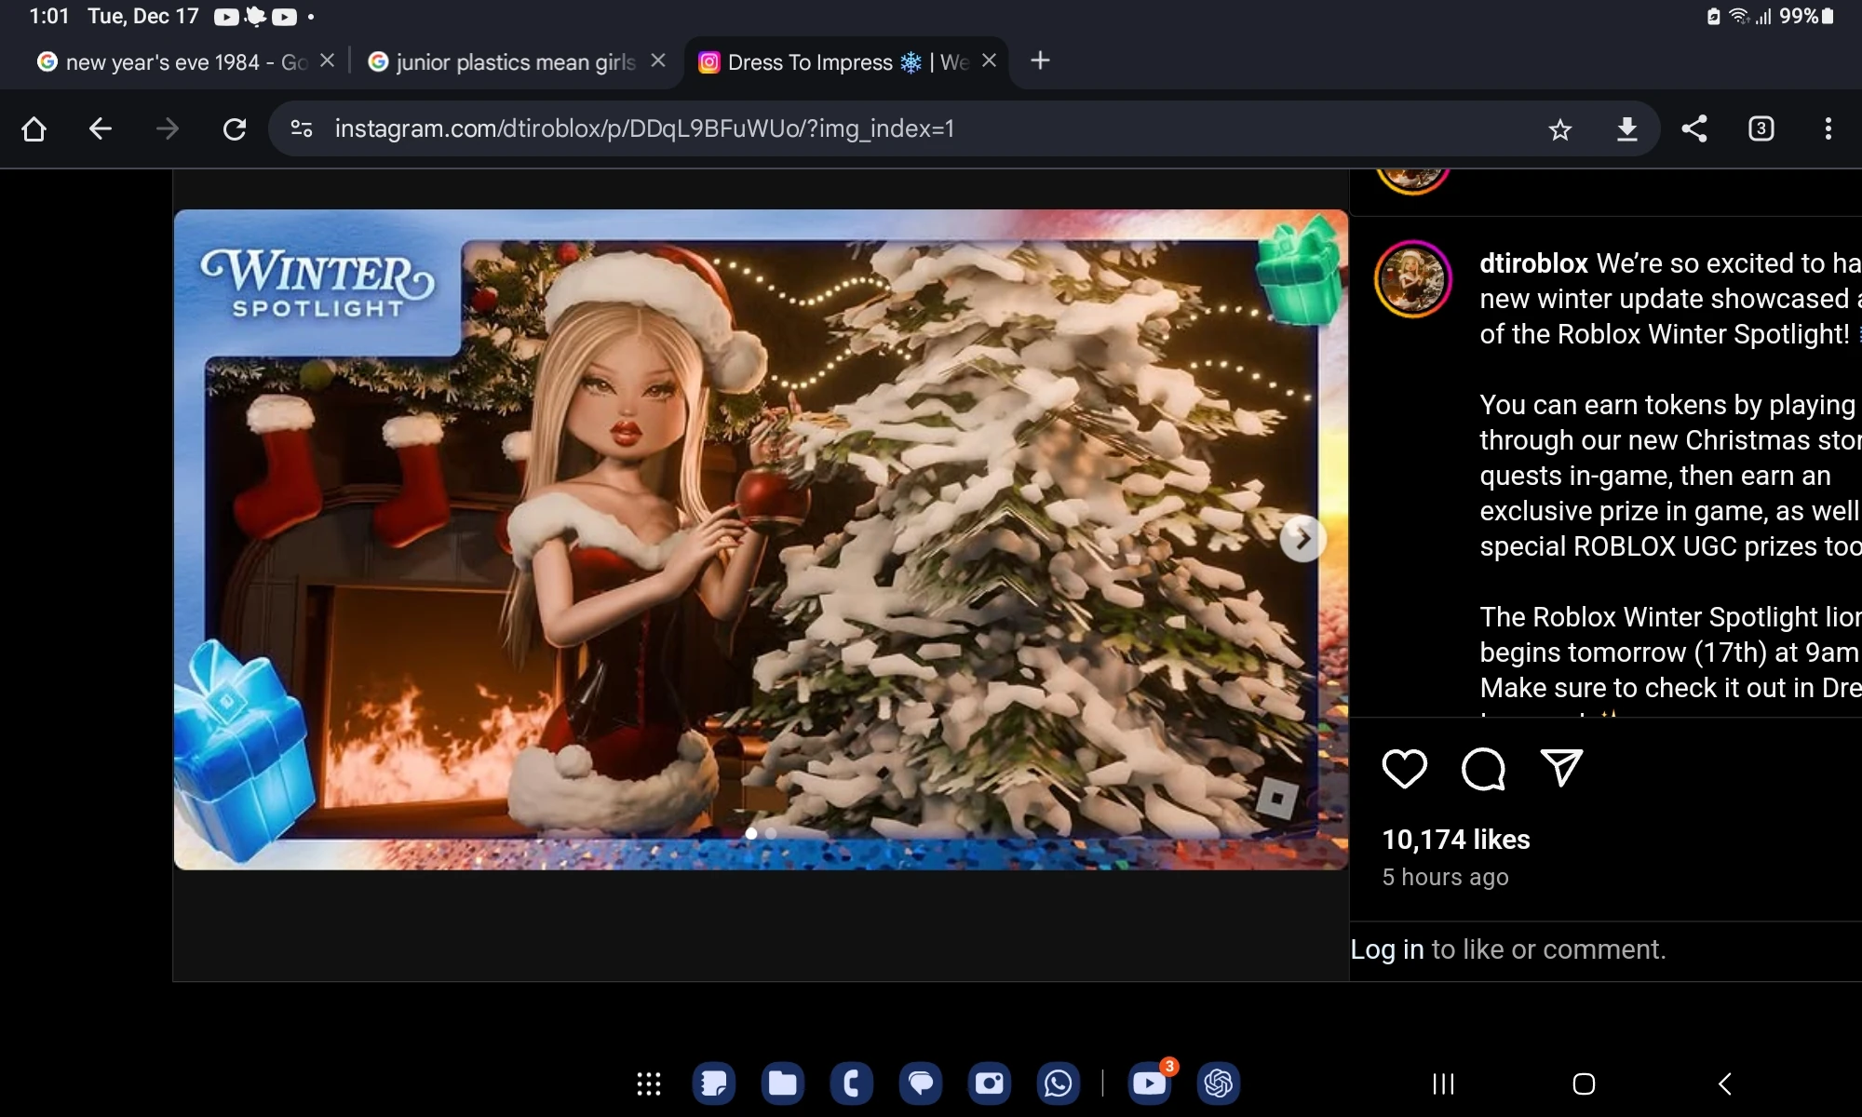Tap the browser share icon
This screenshot has height=1117, width=1862.
pos(1694,129)
